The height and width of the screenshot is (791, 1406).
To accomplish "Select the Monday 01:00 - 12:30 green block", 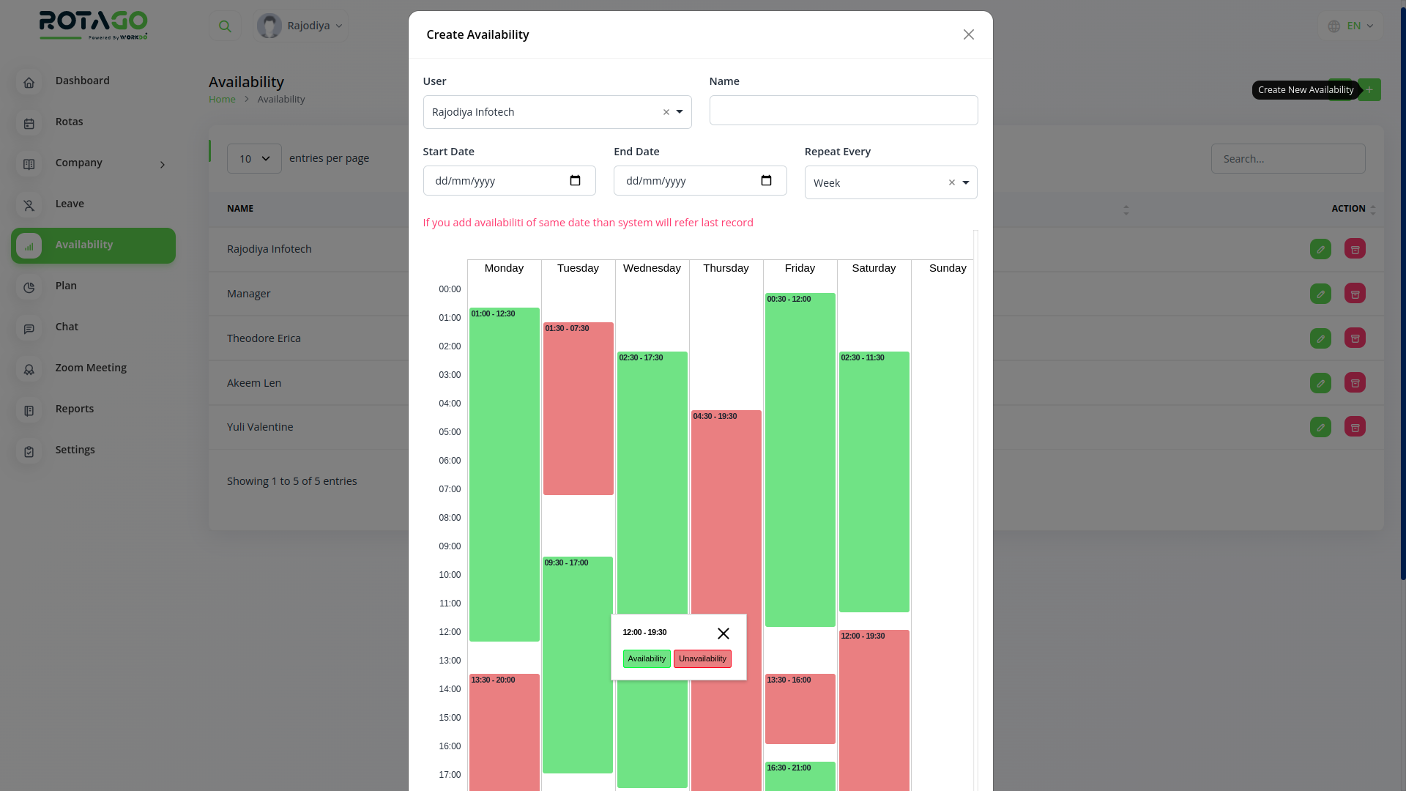I will coord(504,476).
